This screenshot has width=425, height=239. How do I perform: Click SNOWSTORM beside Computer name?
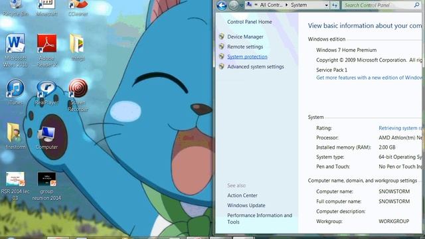[x=394, y=191]
